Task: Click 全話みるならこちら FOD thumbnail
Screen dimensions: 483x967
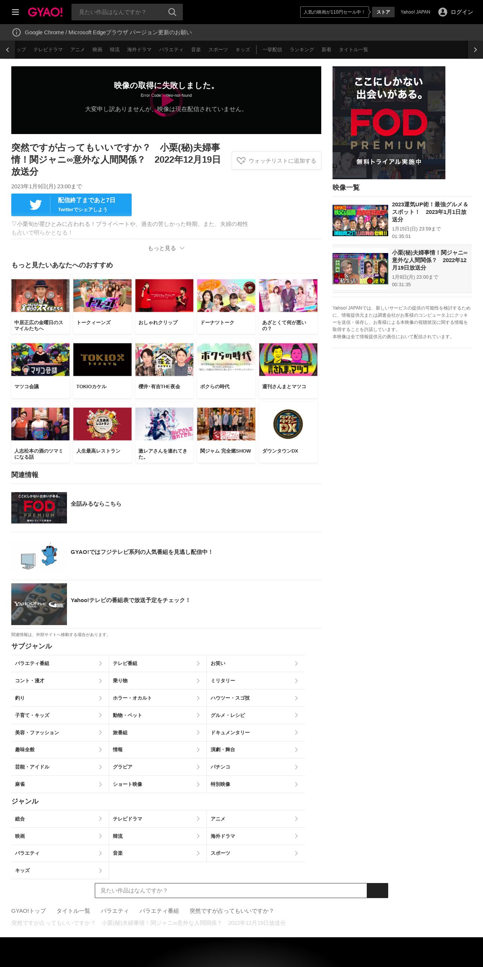Action: (x=39, y=508)
